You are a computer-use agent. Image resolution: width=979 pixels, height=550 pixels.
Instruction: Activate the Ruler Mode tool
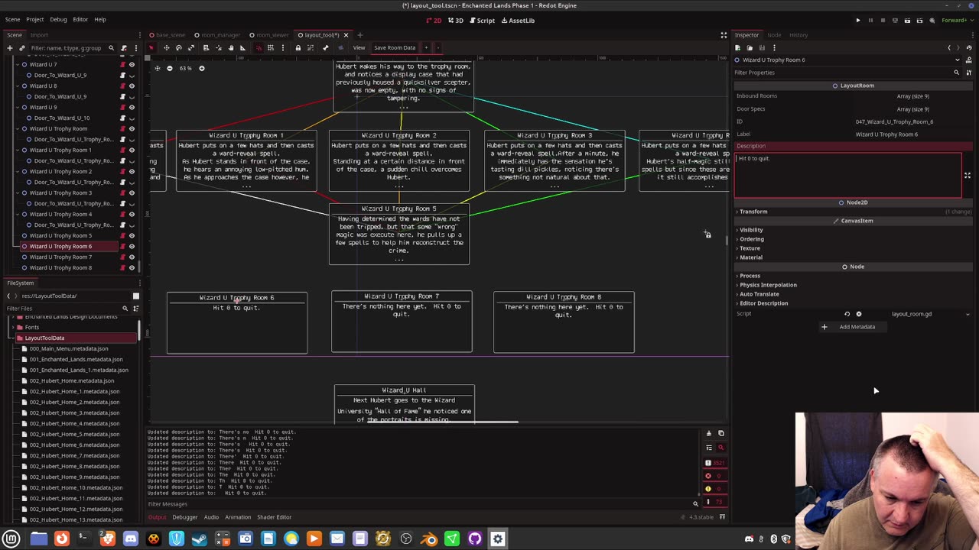pyautogui.click(x=242, y=47)
